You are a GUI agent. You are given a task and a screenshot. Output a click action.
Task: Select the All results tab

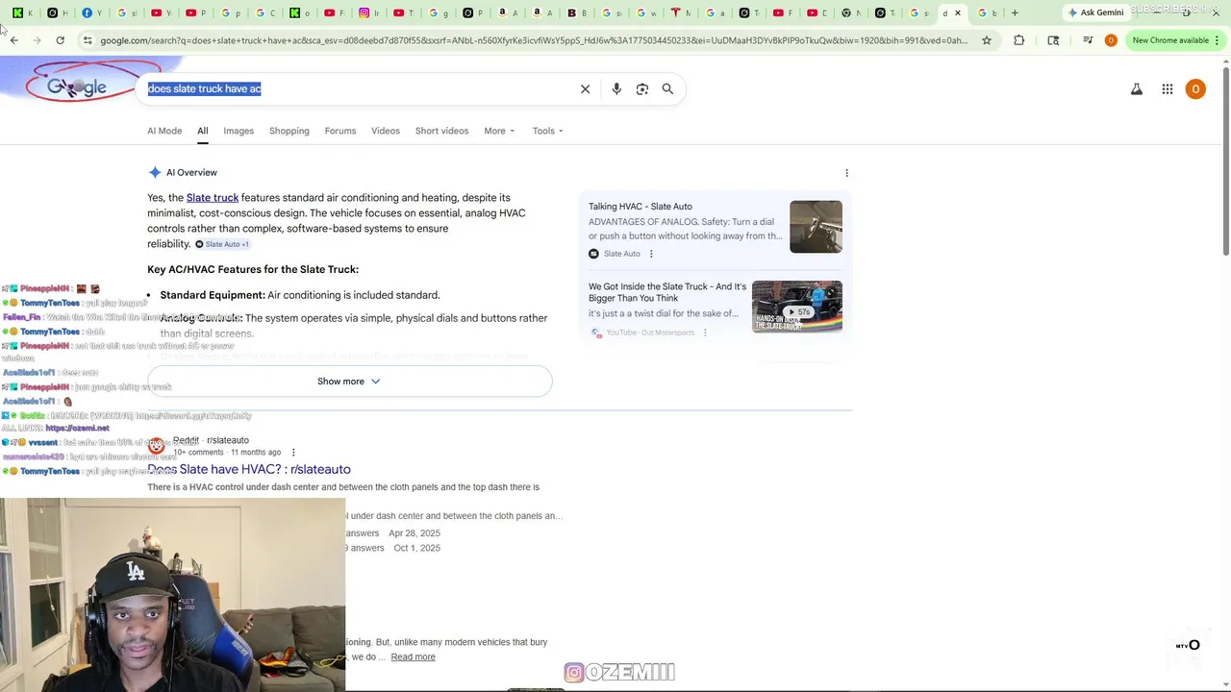(x=203, y=131)
